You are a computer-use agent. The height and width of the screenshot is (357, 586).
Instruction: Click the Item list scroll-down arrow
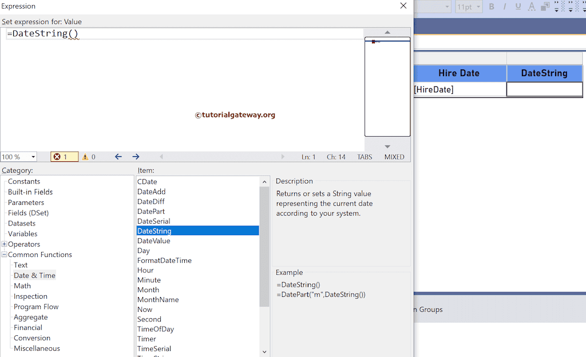click(264, 351)
